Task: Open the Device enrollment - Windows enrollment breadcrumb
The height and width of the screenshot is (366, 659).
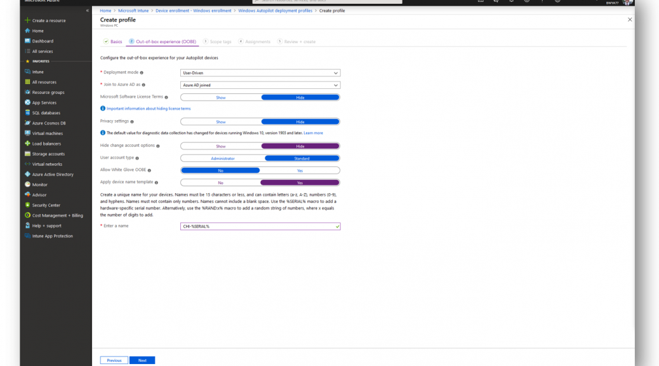Action: click(x=194, y=11)
